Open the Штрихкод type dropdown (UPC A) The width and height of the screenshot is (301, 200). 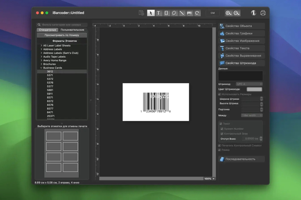pos(249,84)
